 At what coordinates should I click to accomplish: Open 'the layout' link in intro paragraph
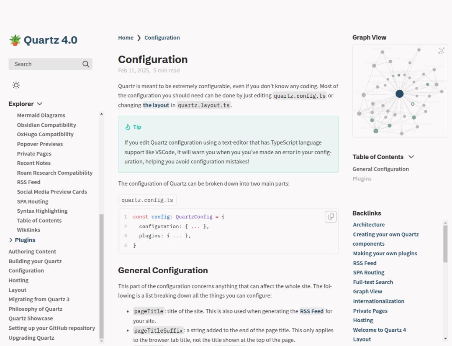point(156,105)
